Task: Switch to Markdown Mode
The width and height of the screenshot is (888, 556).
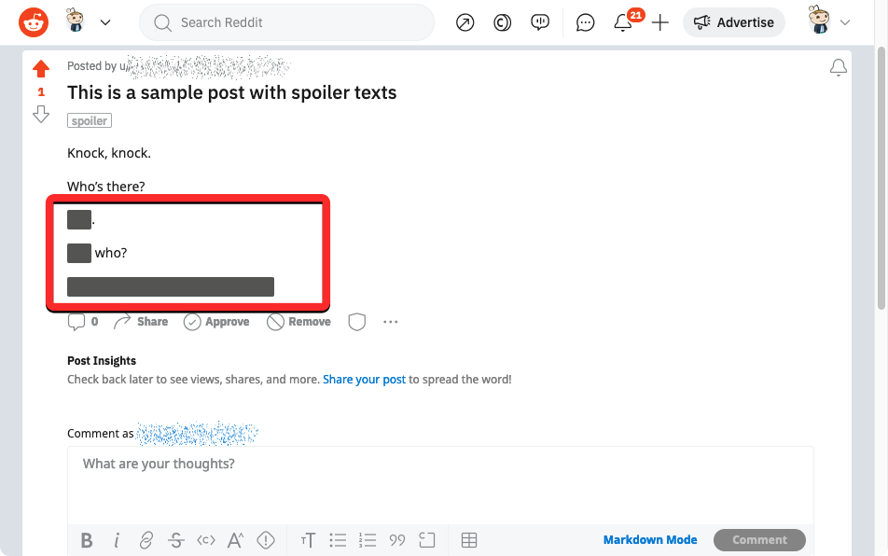Action: (x=650, y=539)
